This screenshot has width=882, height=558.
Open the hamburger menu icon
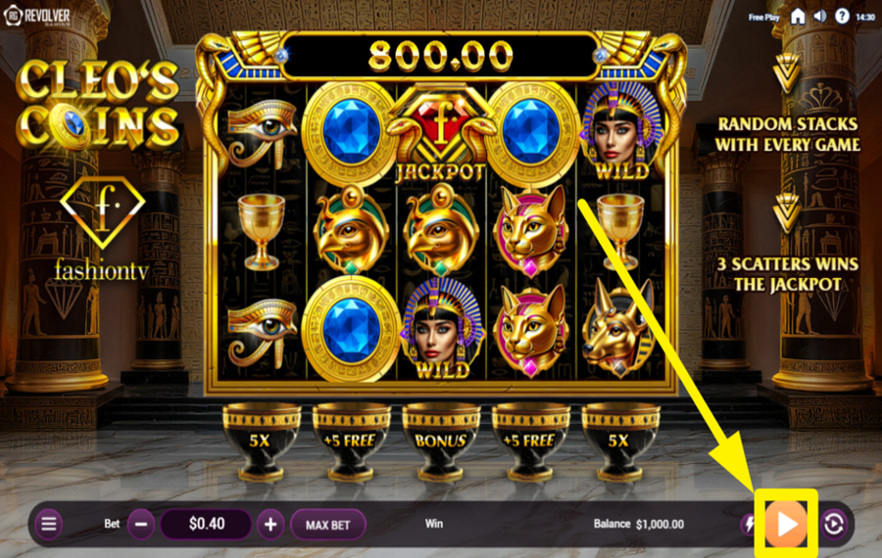pos(49,525)
